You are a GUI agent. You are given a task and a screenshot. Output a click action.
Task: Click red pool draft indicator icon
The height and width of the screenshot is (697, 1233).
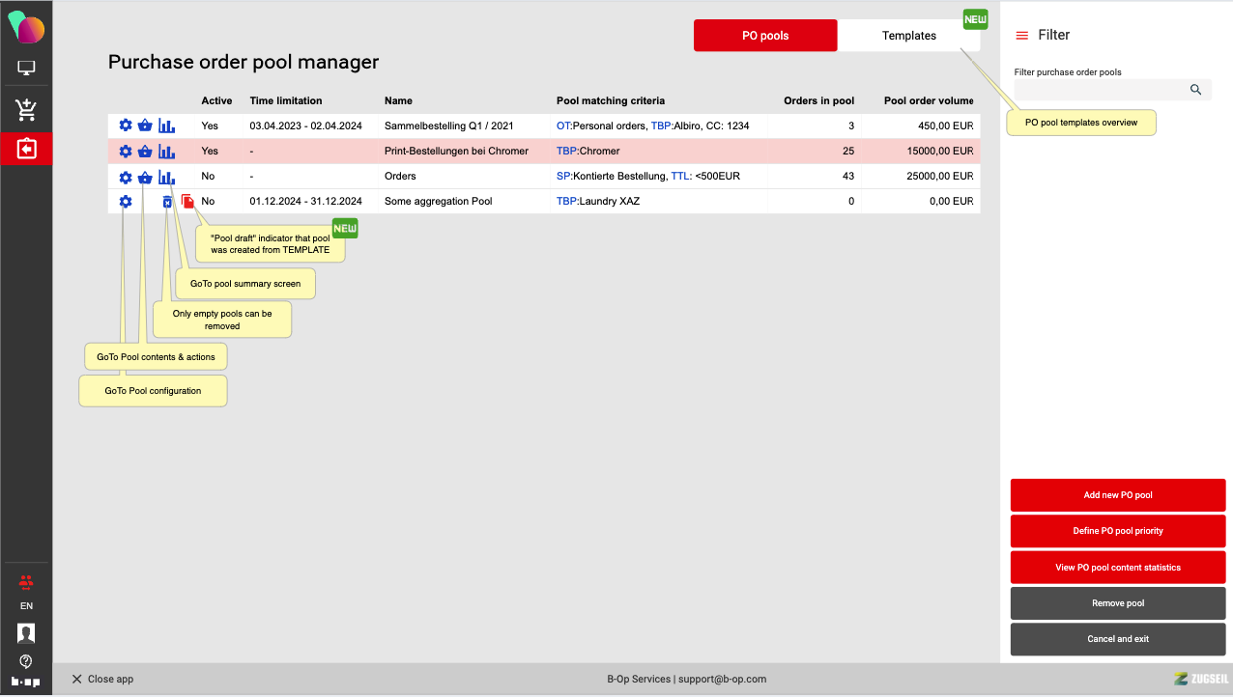point(187,202)
